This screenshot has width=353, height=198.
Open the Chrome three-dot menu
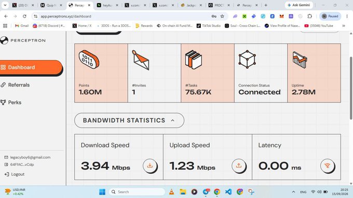347,16
